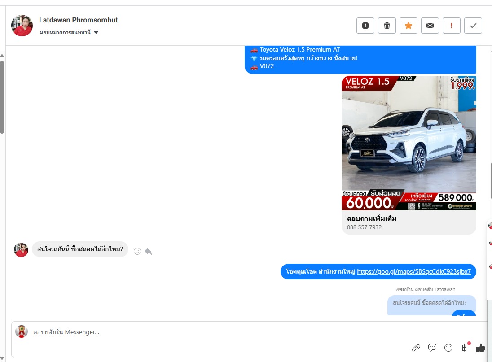Open Latdawan Phromsombut header profile picture

22,26
